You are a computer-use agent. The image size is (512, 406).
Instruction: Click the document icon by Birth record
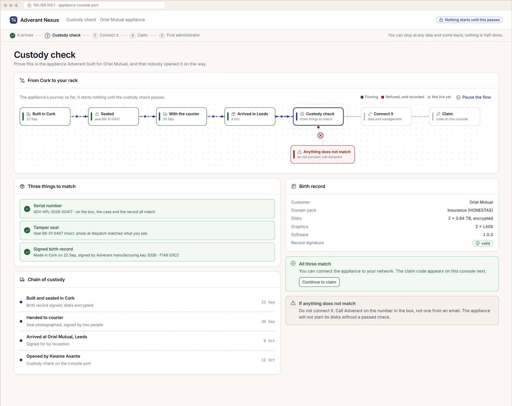[294, 186]
